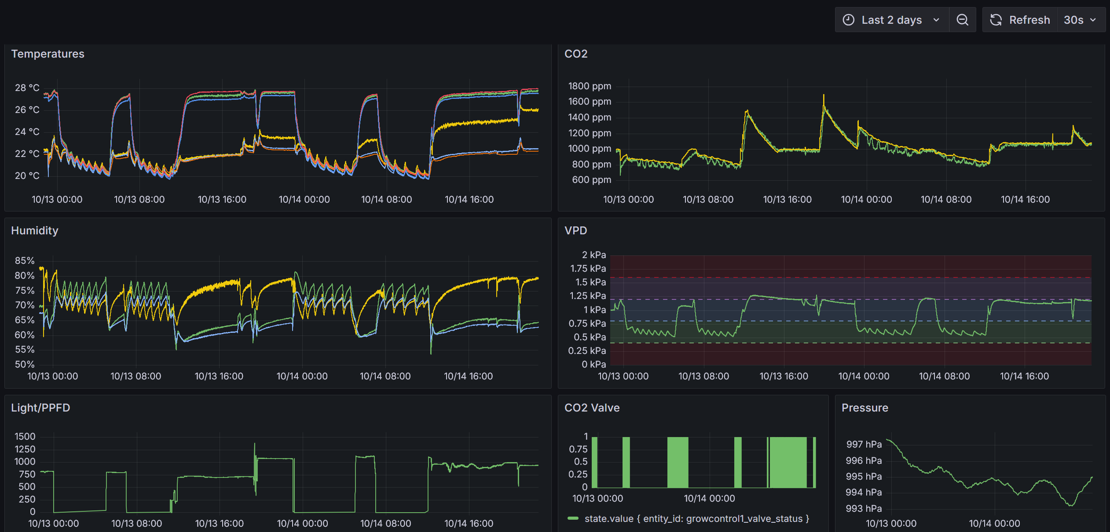Click the green legend swatch for valve status
This screenshot has width=1110, height=532.
[x=573, y=519]
